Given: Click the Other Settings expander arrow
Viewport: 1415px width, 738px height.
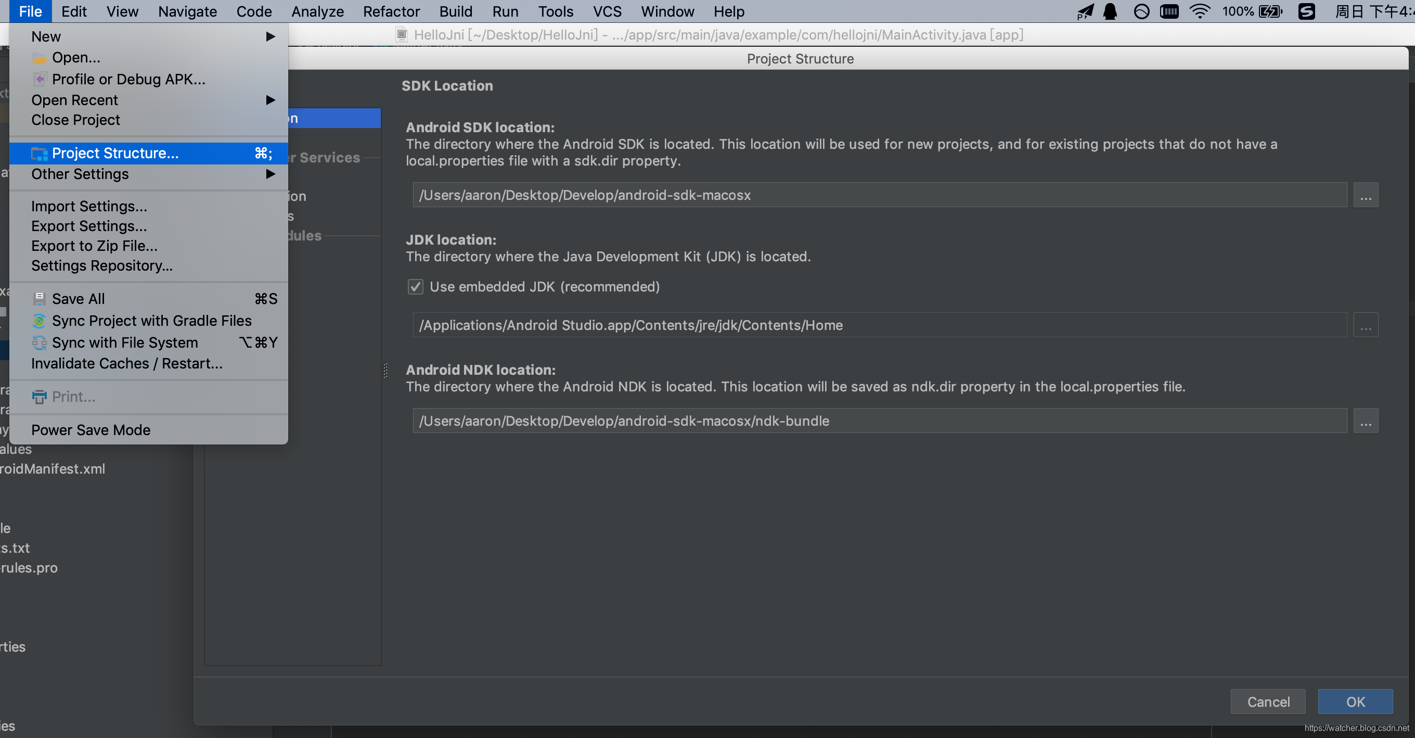Looking at the screenshot, I should click(271, 173).
